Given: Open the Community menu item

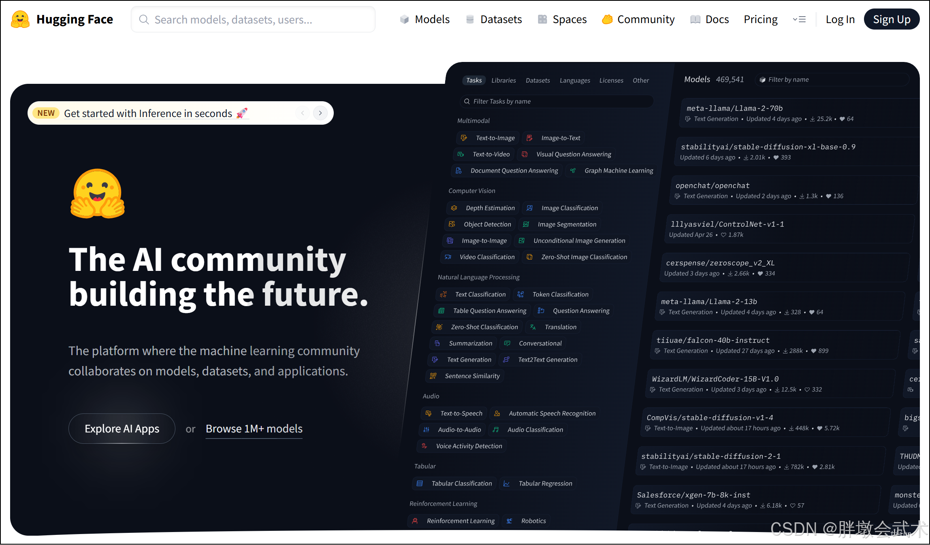Looking at the screenshot, I should (646, 19).
